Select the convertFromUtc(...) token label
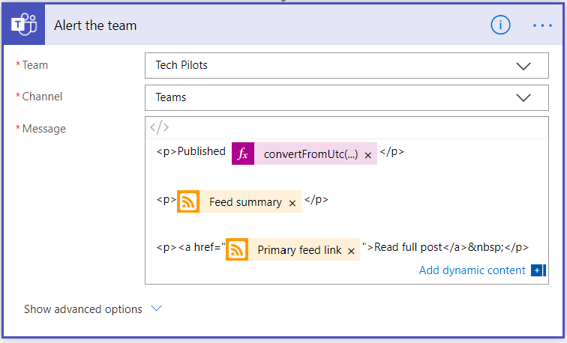This screenshot has width=567, height=343. pyautogui.click(x=310, y=154)
